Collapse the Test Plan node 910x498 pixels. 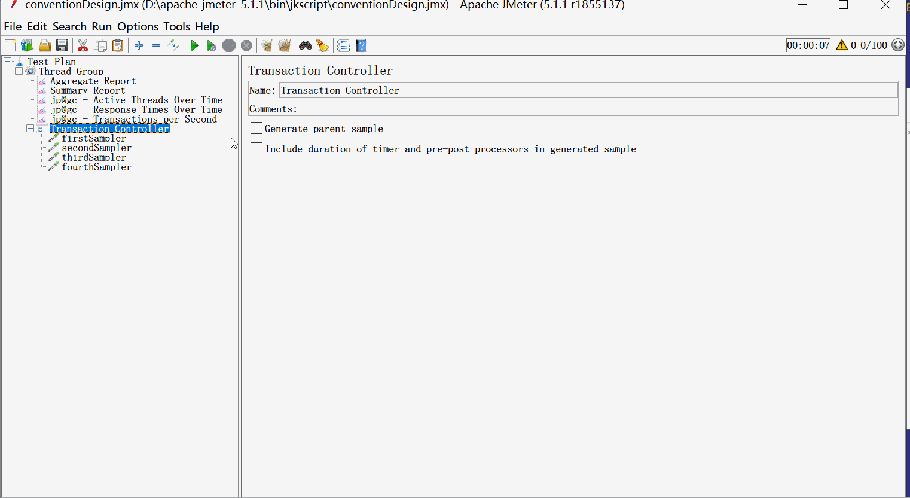click(x=7, y=61)
